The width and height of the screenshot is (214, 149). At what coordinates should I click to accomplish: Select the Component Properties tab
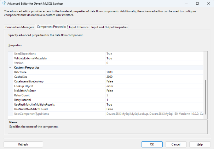(51, 27)
